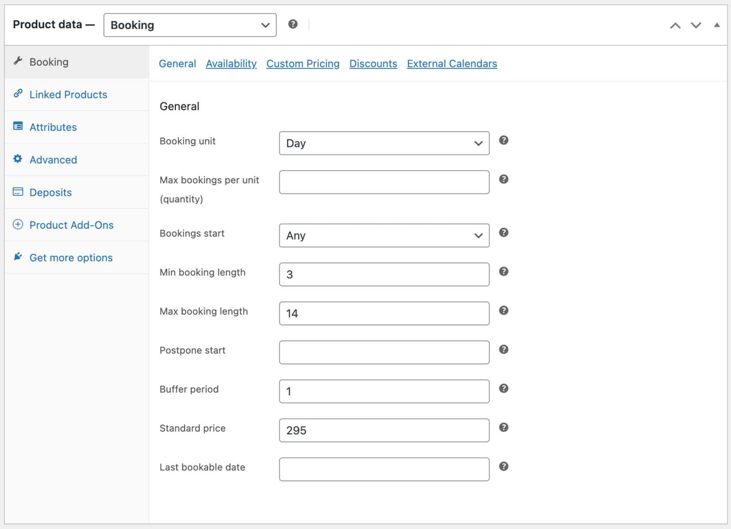
Task: Go to Availability section link
Action: click(x=231, y=64)
